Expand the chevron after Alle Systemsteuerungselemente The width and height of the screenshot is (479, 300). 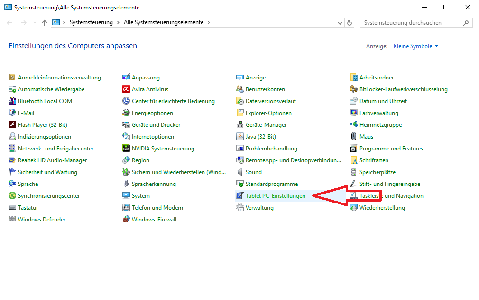[209, 22]
